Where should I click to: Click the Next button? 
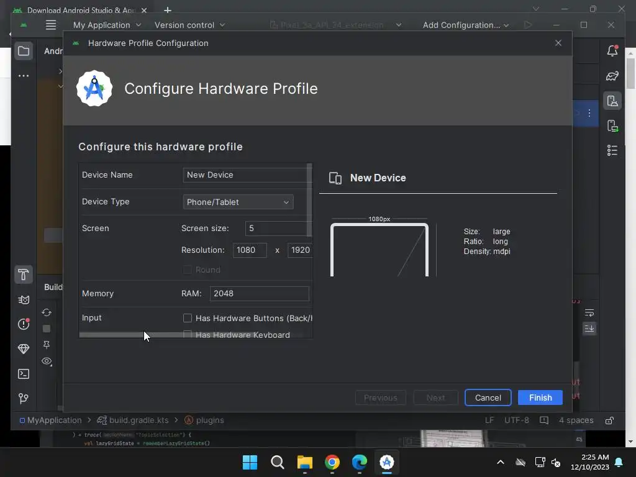pyautogui.click(x=435, y=397)
